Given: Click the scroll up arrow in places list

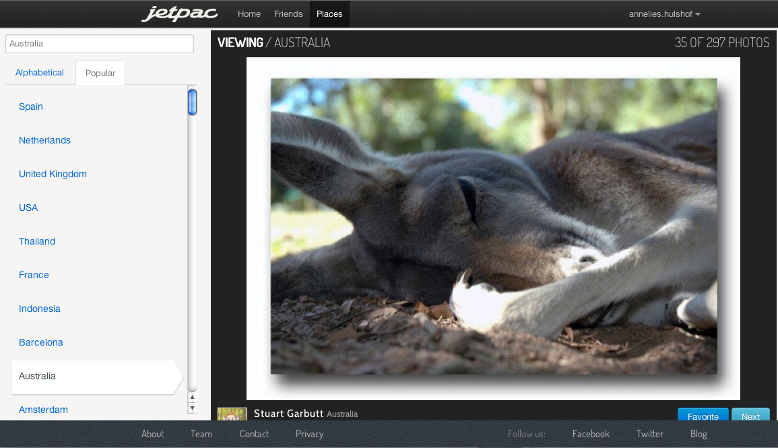Looking at the screenshot, I should pos(192,397).
